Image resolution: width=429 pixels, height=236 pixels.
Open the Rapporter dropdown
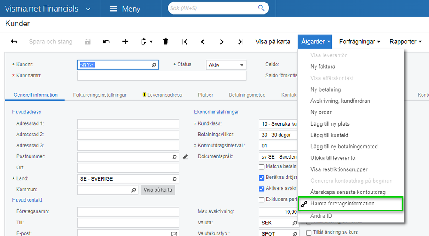pyautogui.click(x=405, y=42)
